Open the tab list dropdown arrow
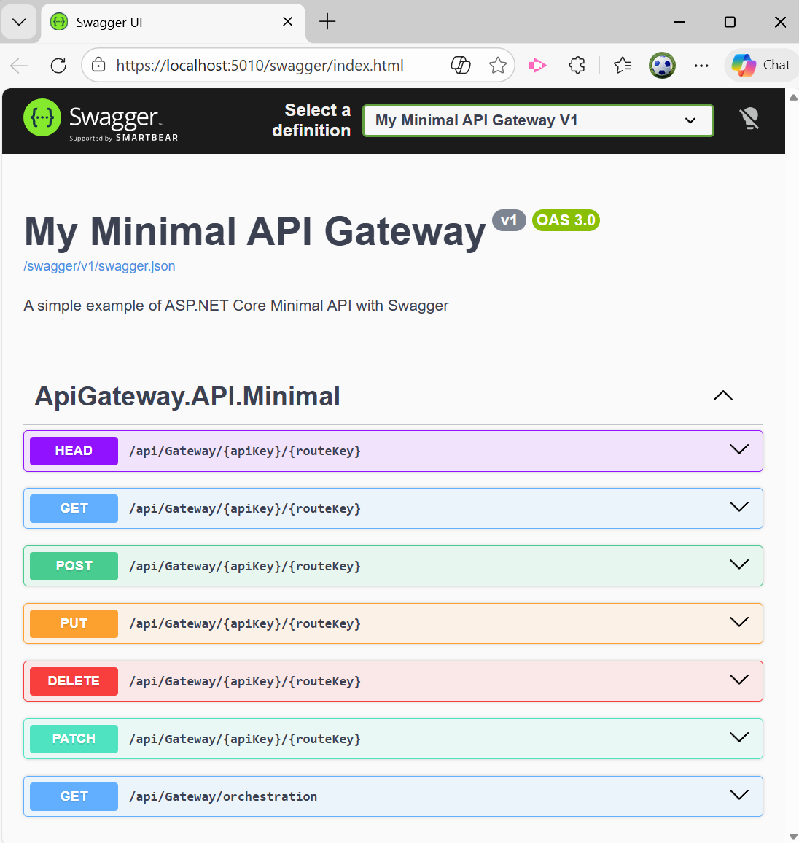 tap(19, 22)
